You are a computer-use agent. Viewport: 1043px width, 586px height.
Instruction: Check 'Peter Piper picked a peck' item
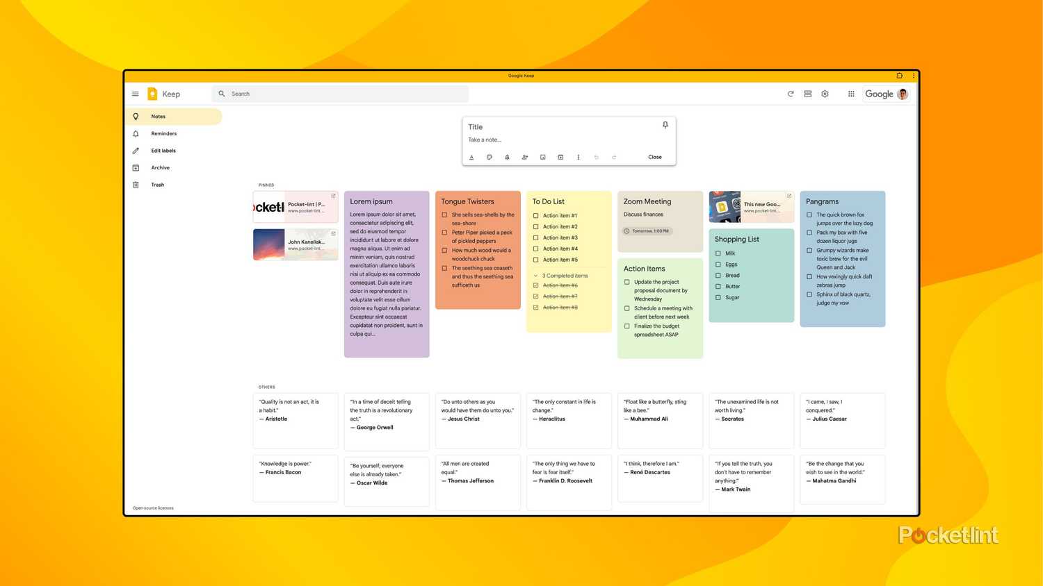tap(444, 233)
